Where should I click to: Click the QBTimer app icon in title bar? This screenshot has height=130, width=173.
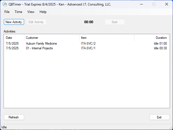5,4
